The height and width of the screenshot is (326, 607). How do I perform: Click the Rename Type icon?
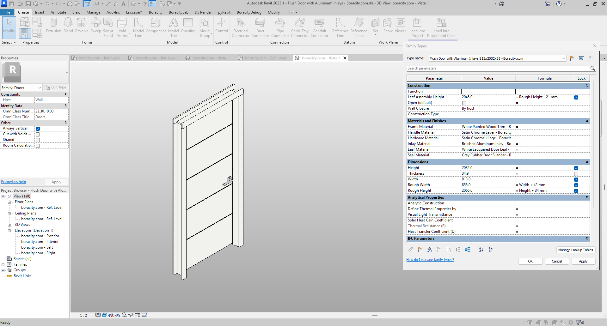[x=582, y=58]
